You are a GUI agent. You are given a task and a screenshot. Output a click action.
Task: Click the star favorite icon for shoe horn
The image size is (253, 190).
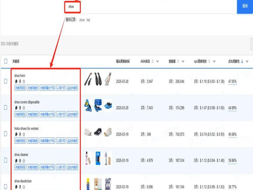click(x=24, y=81)
